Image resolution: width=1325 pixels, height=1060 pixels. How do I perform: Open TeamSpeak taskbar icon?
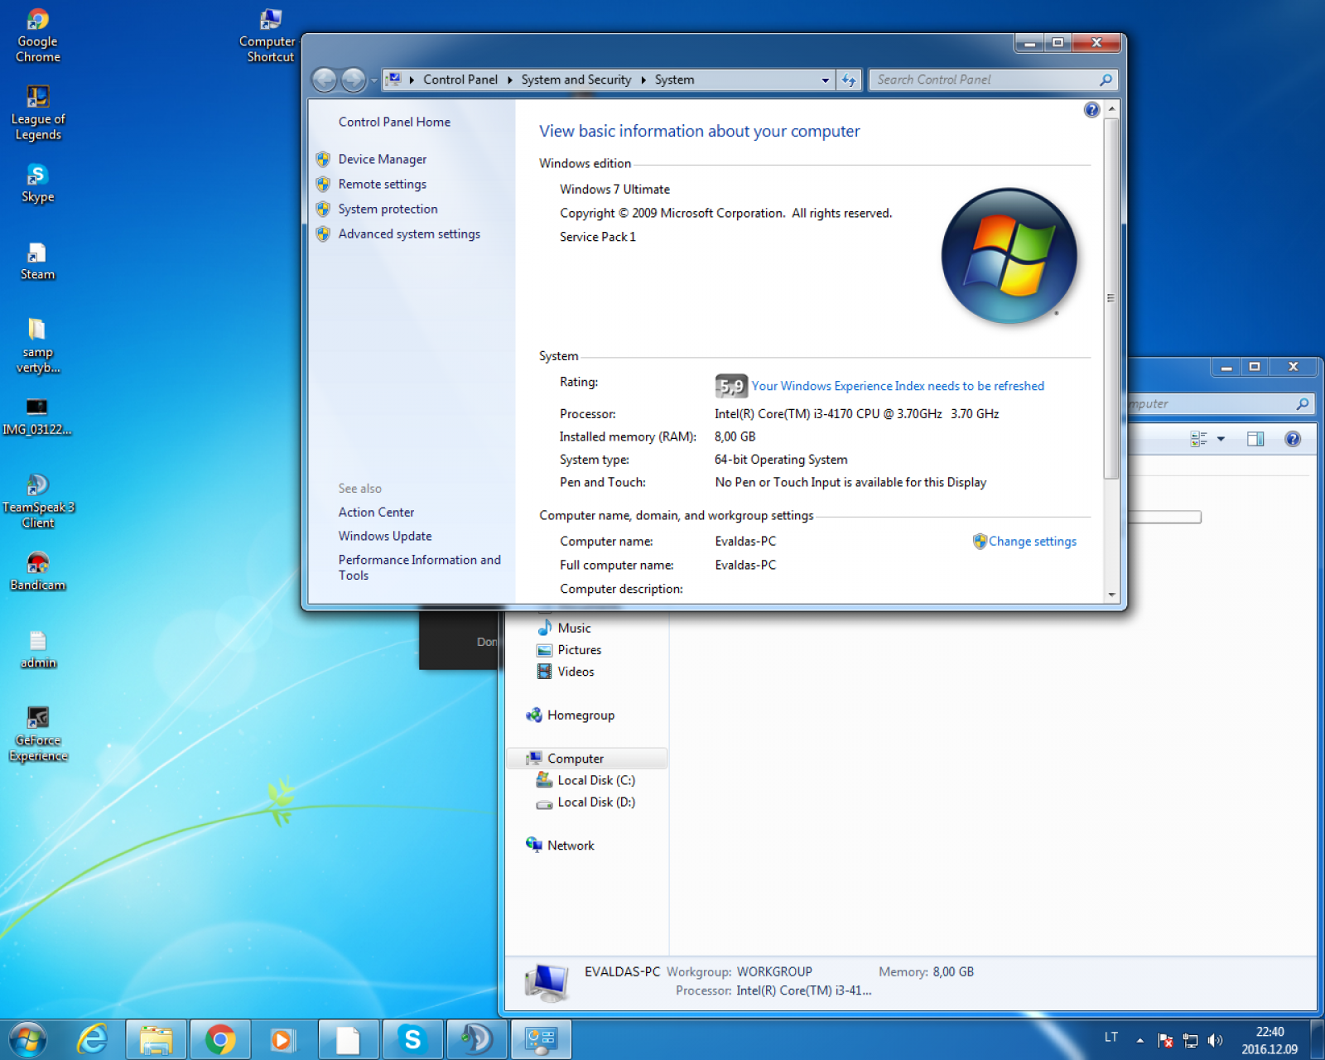pyautogui.click(x=477, y=1039)
